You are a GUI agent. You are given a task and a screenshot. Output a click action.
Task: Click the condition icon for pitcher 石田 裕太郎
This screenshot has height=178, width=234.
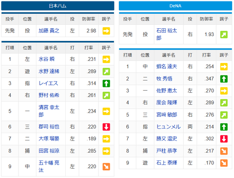pyautogui.click(x=224, y=35)
